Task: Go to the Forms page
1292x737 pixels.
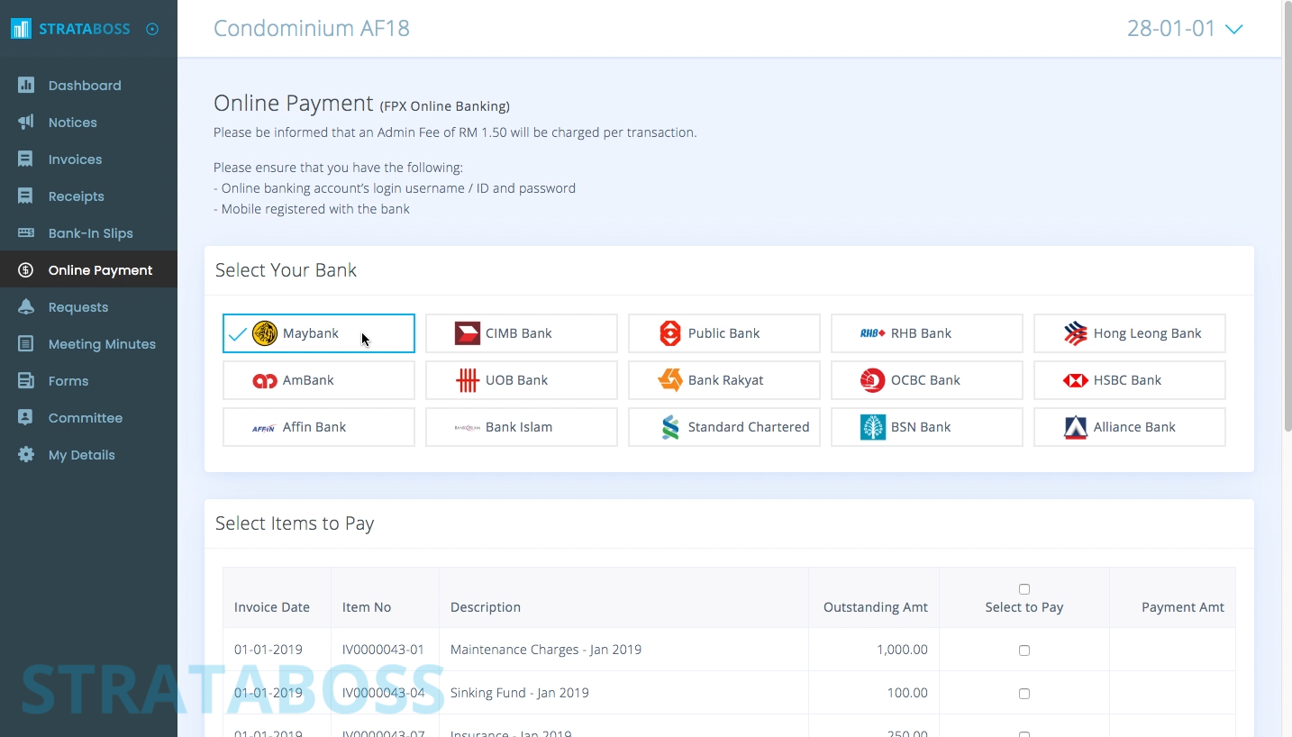Action: click(88, 380)
